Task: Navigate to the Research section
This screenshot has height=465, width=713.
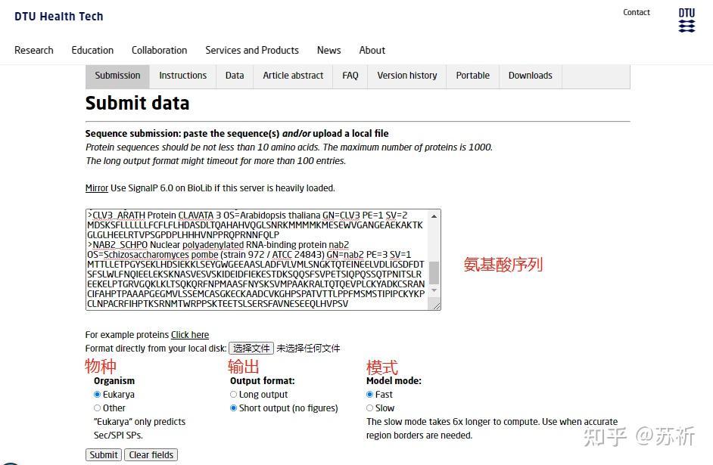Action: pyautogui.click(x=34, y=50)
